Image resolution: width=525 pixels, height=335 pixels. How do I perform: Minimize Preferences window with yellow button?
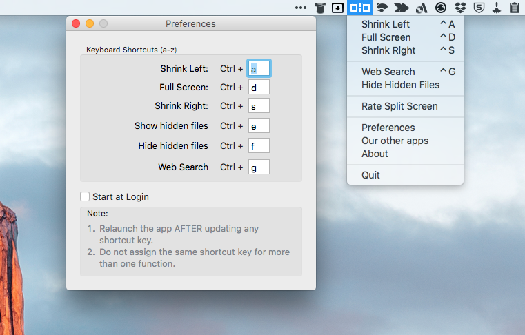click(90, 23)
